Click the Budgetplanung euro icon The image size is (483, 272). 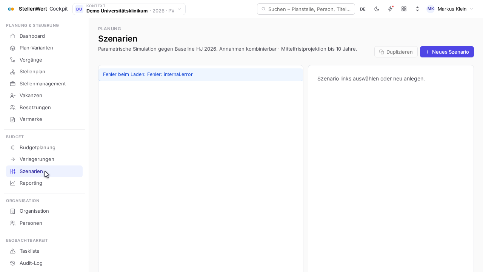click(x=12, y=148)
